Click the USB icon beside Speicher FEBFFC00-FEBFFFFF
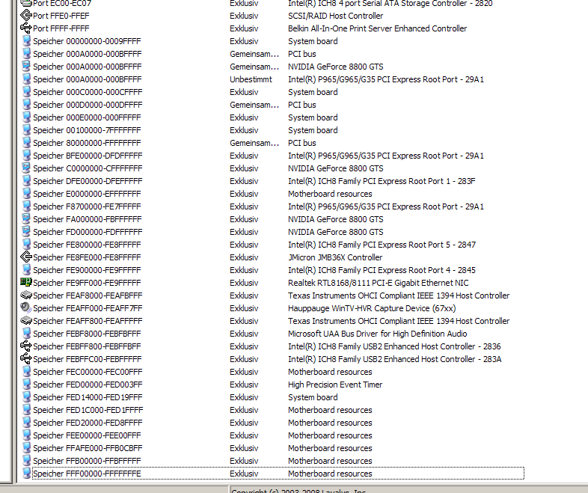 tap(26, 359)
